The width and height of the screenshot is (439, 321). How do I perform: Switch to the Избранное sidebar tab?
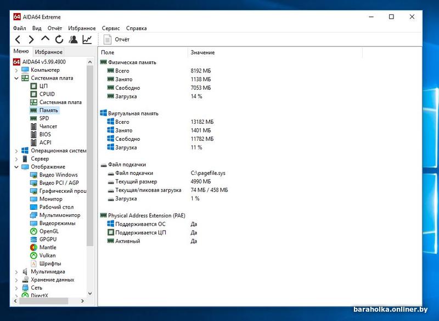[49, 52]
